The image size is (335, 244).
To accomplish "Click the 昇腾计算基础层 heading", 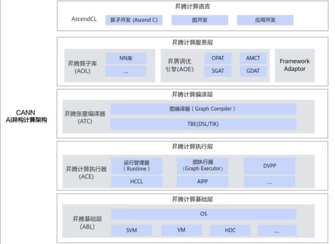I will [192, 199].
